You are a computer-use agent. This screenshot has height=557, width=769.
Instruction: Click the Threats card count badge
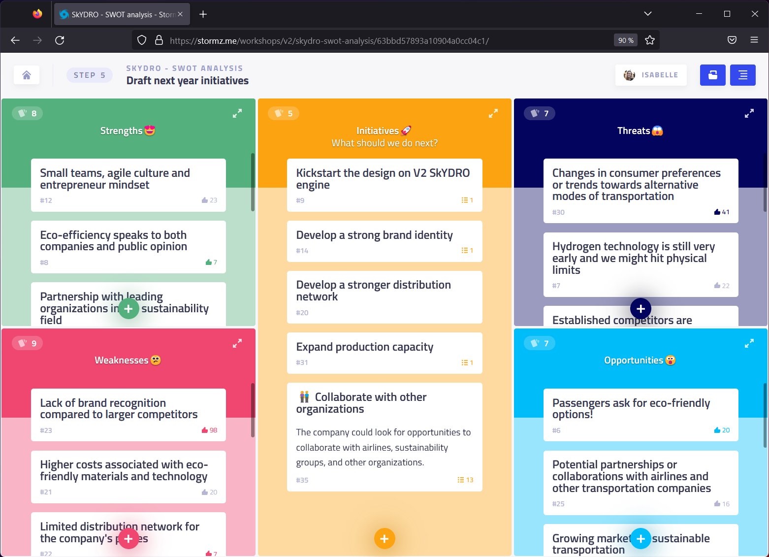tap(540, 113)
